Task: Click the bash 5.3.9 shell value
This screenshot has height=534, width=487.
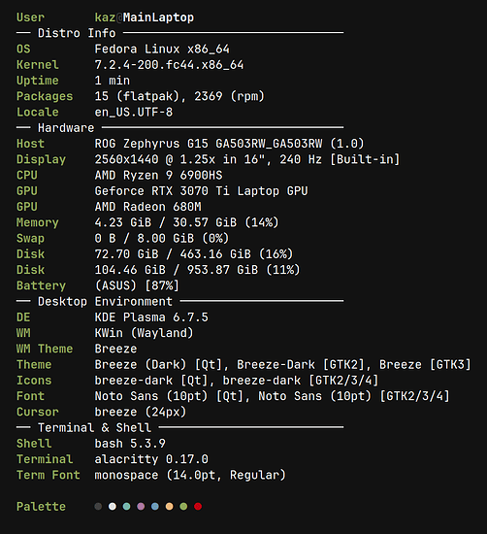Action: [130, 444]
